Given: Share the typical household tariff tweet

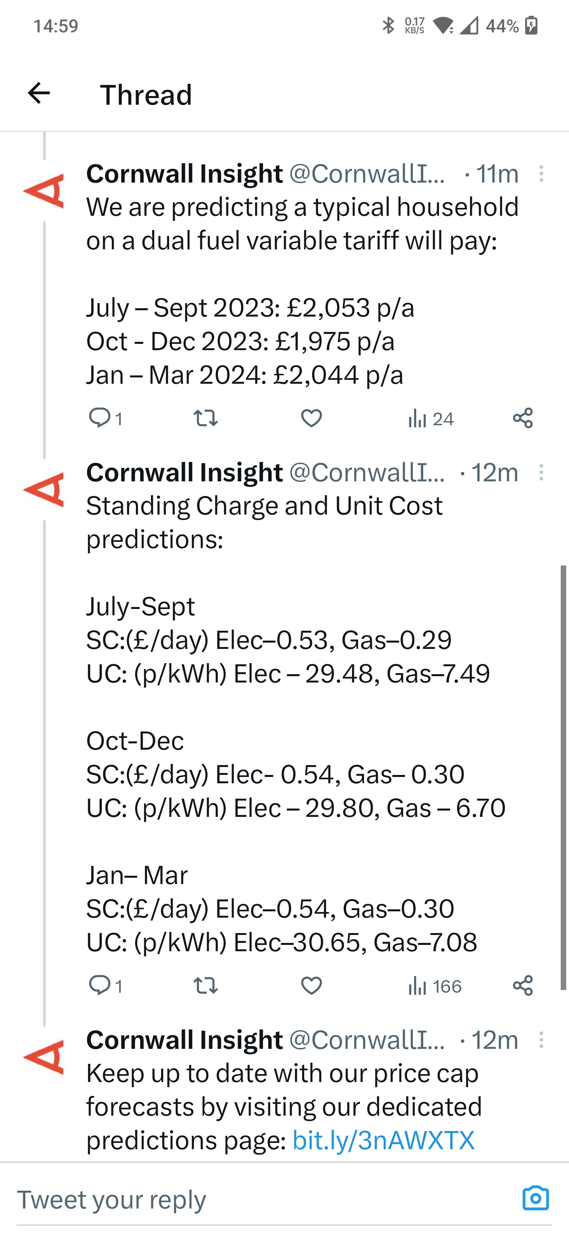Looking at the screenshot, I should coord(523,418).
